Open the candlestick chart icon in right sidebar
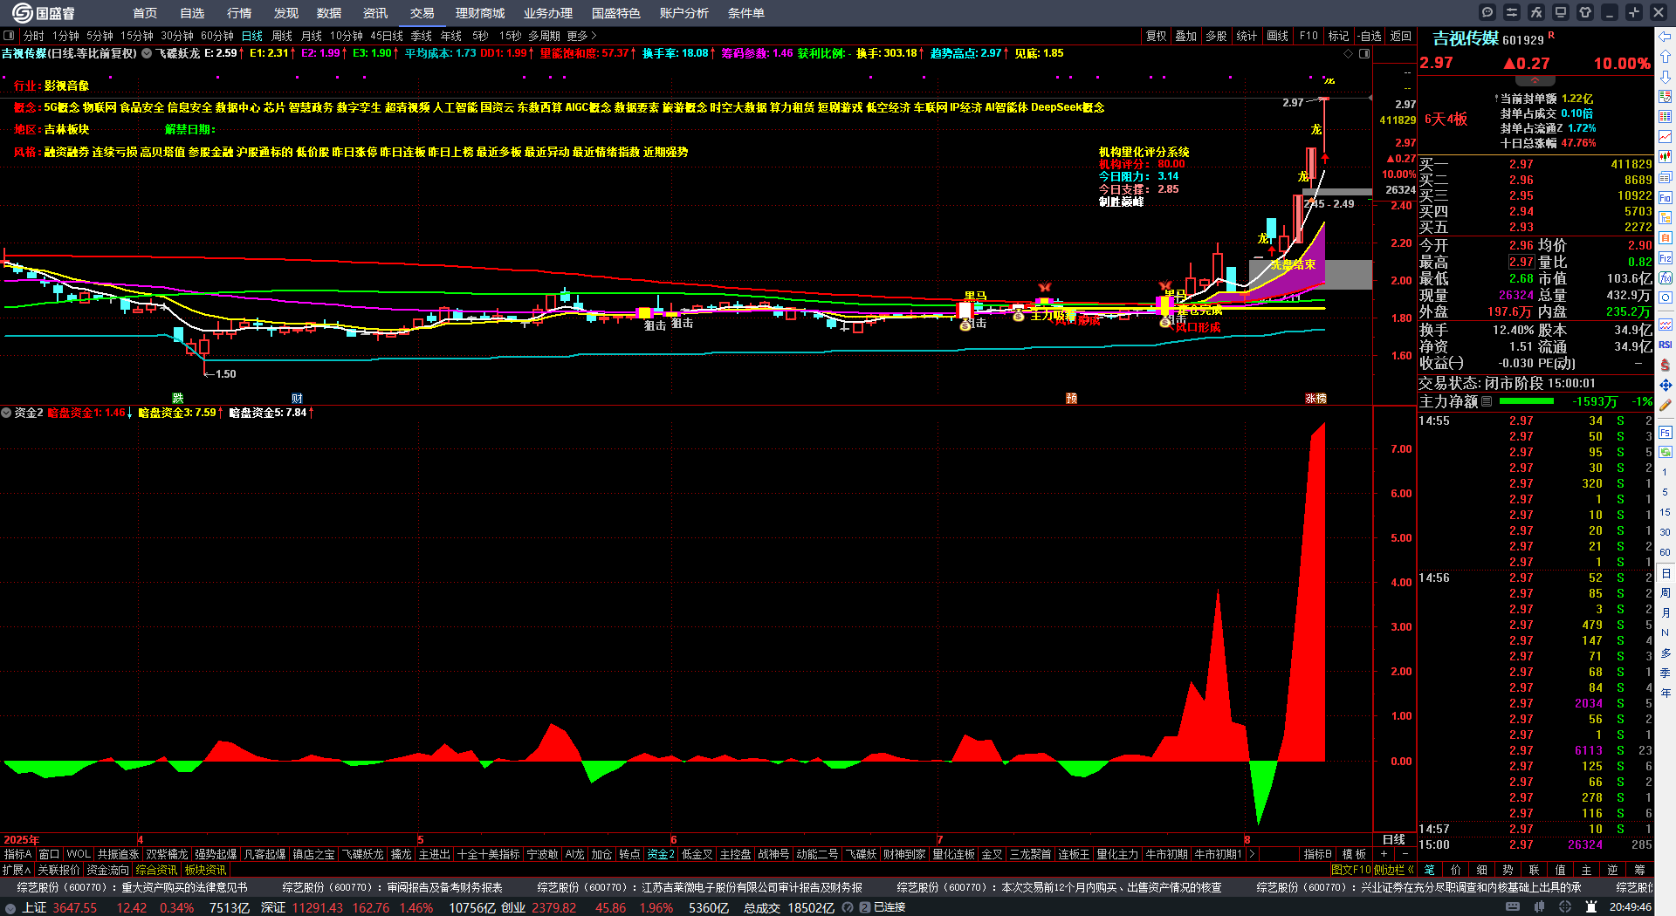The width and height of the screenshot is (1676, 916). (1666, 157)
